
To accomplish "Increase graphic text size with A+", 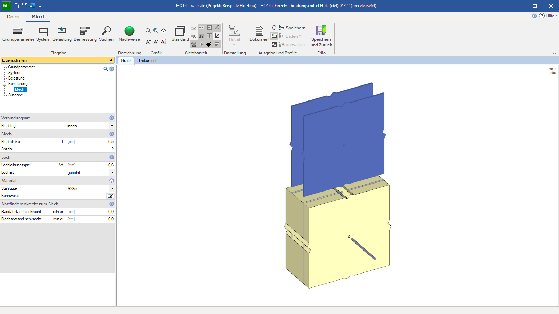I will click(x=148, y=42).
